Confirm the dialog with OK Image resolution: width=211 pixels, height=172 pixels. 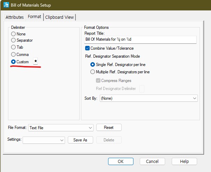(121, 161)
